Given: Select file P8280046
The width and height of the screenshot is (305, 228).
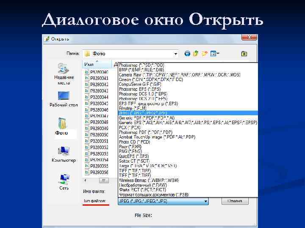Looking at the screenshot, I should click(97, 110).
